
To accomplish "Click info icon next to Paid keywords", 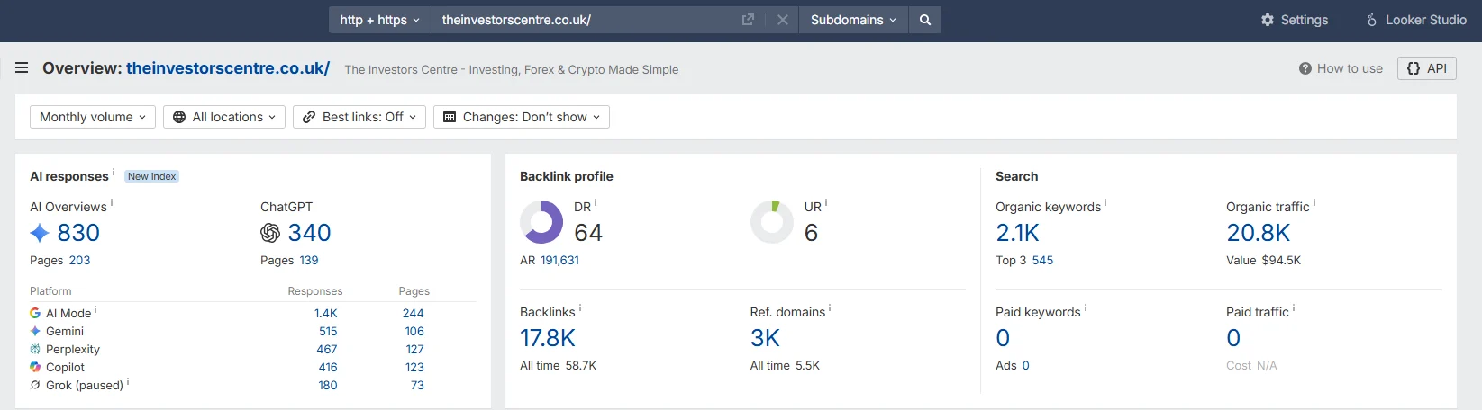I will (x=1086, y=308).
